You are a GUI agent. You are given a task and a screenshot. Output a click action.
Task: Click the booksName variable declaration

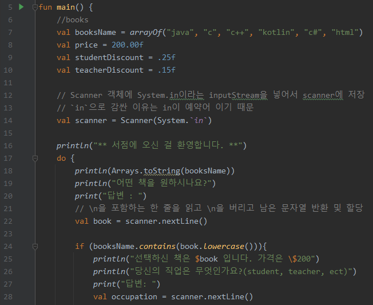(96, 33)
